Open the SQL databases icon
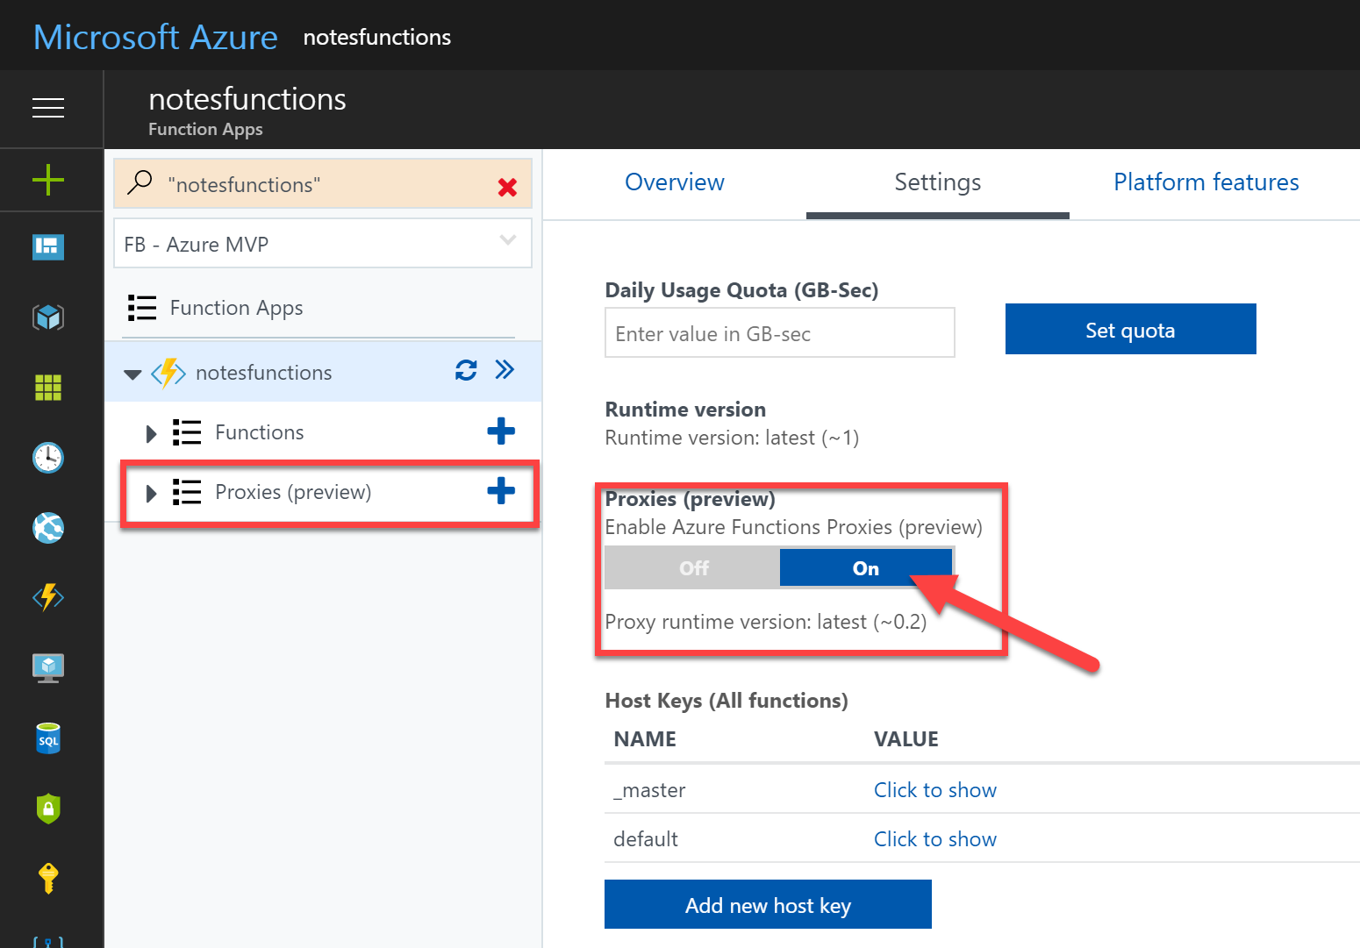 coord(48,738)
